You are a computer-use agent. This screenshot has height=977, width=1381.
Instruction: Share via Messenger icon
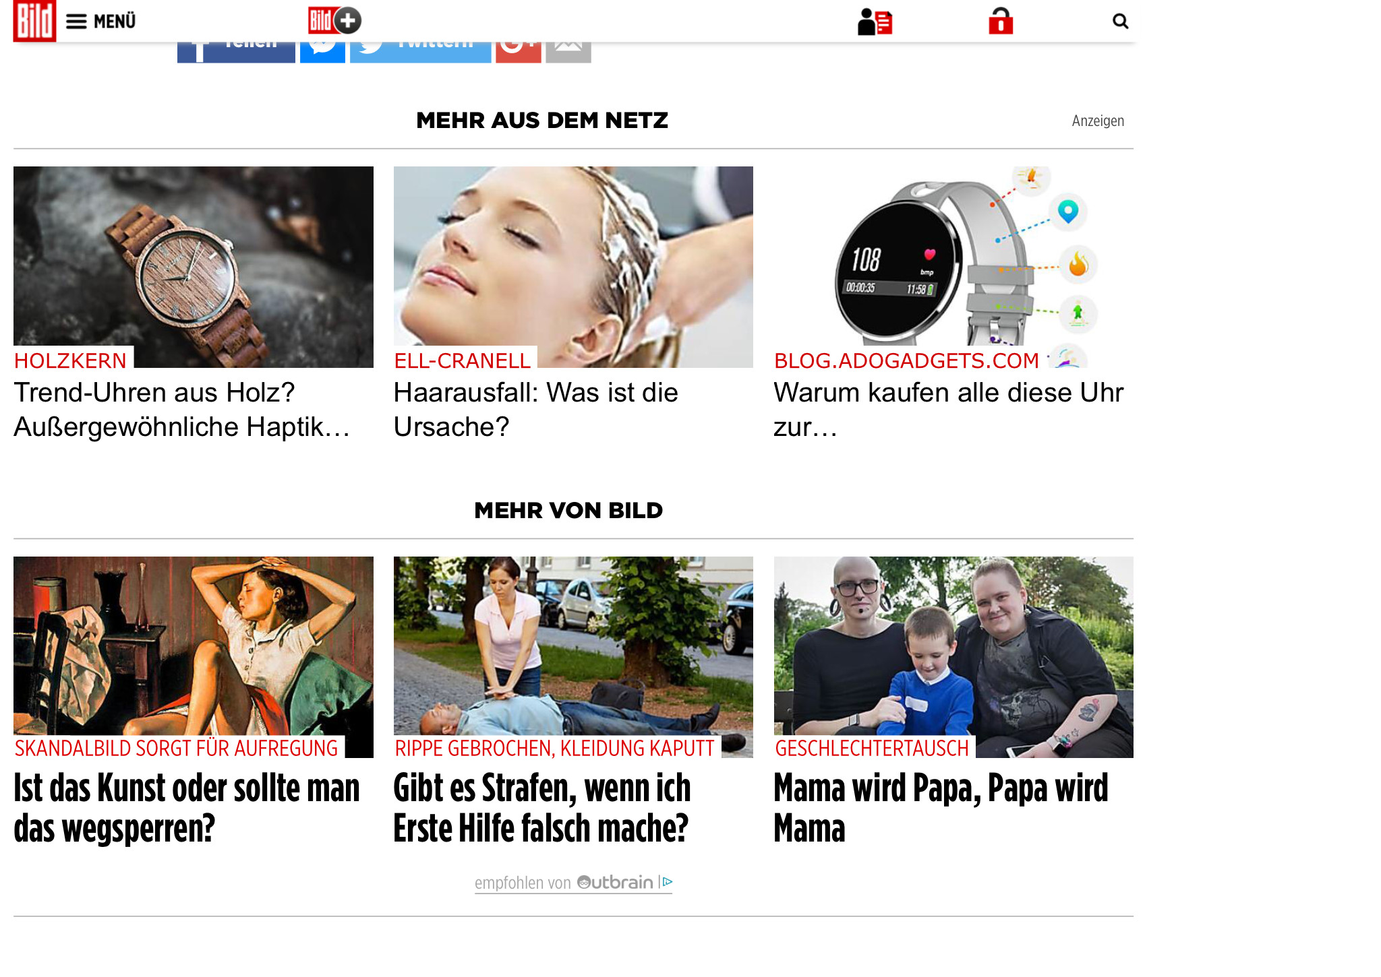322,53
